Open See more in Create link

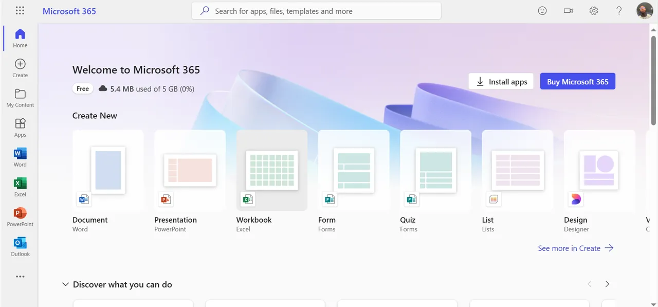click(x=576, y=248)
